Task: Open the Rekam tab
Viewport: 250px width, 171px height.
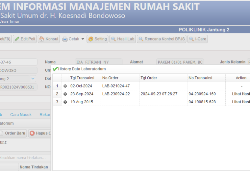Action: 45,114
